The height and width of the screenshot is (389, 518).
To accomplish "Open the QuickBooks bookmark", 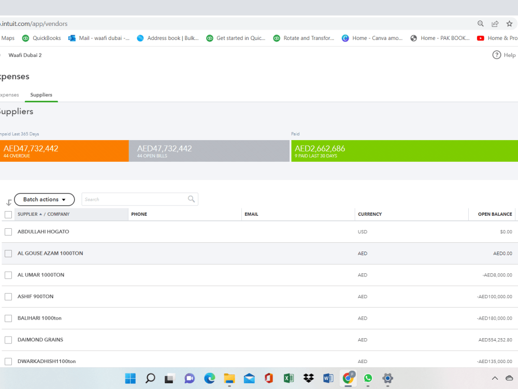I will pyautogui.click(x=41, y=38).
